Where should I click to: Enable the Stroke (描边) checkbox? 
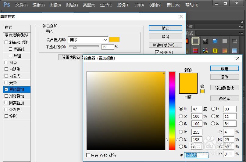6,62
